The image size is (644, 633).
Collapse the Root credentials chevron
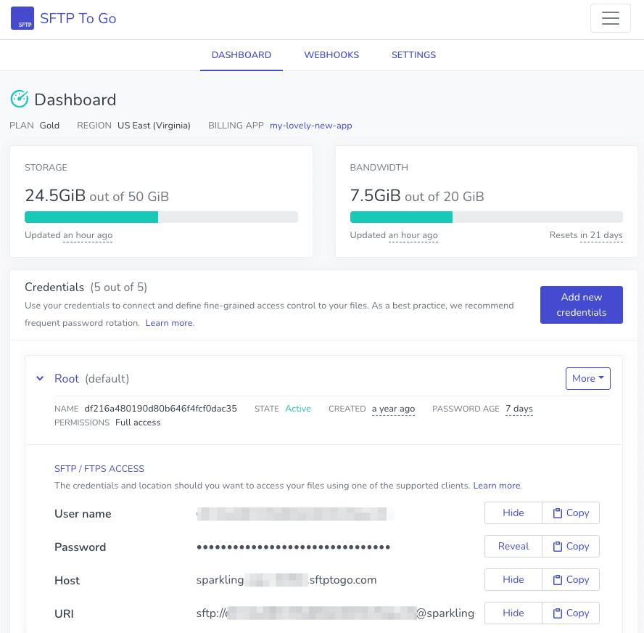pos(40,378)
